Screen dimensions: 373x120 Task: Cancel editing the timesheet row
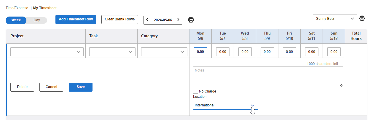(51, 87)
